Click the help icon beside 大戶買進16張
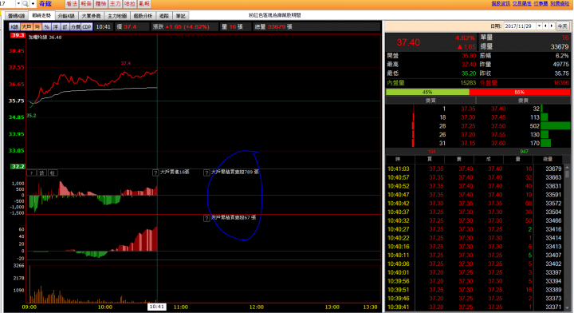This screenshot has height=313, width=574. pos(155,172)
